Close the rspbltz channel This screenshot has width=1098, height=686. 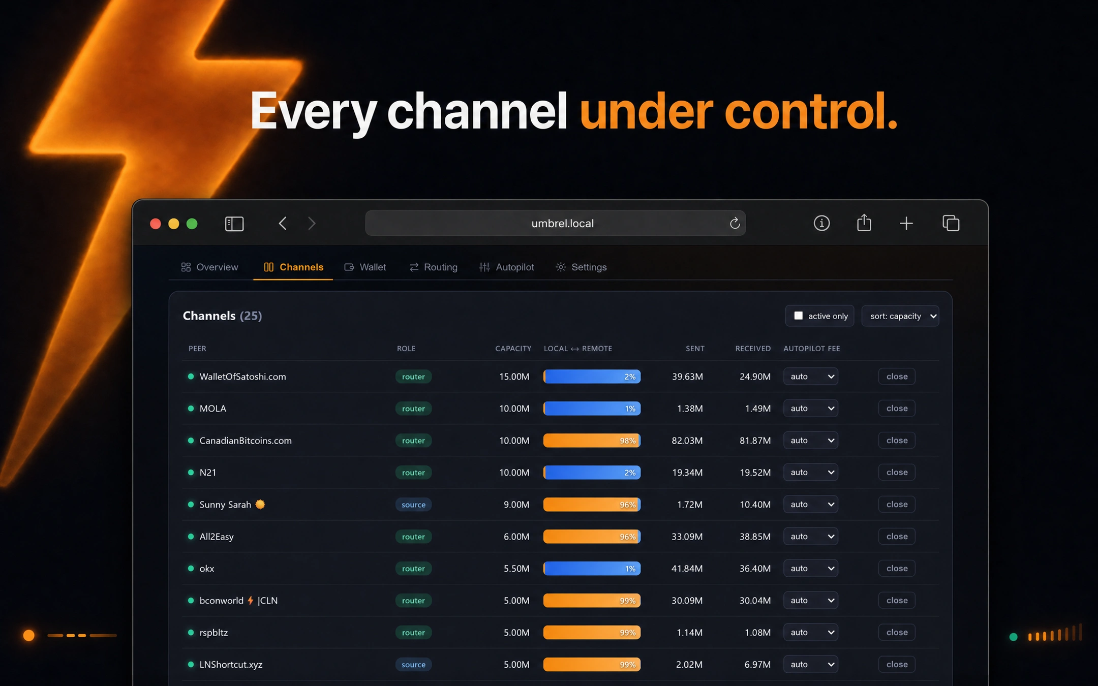coord(897,633)
